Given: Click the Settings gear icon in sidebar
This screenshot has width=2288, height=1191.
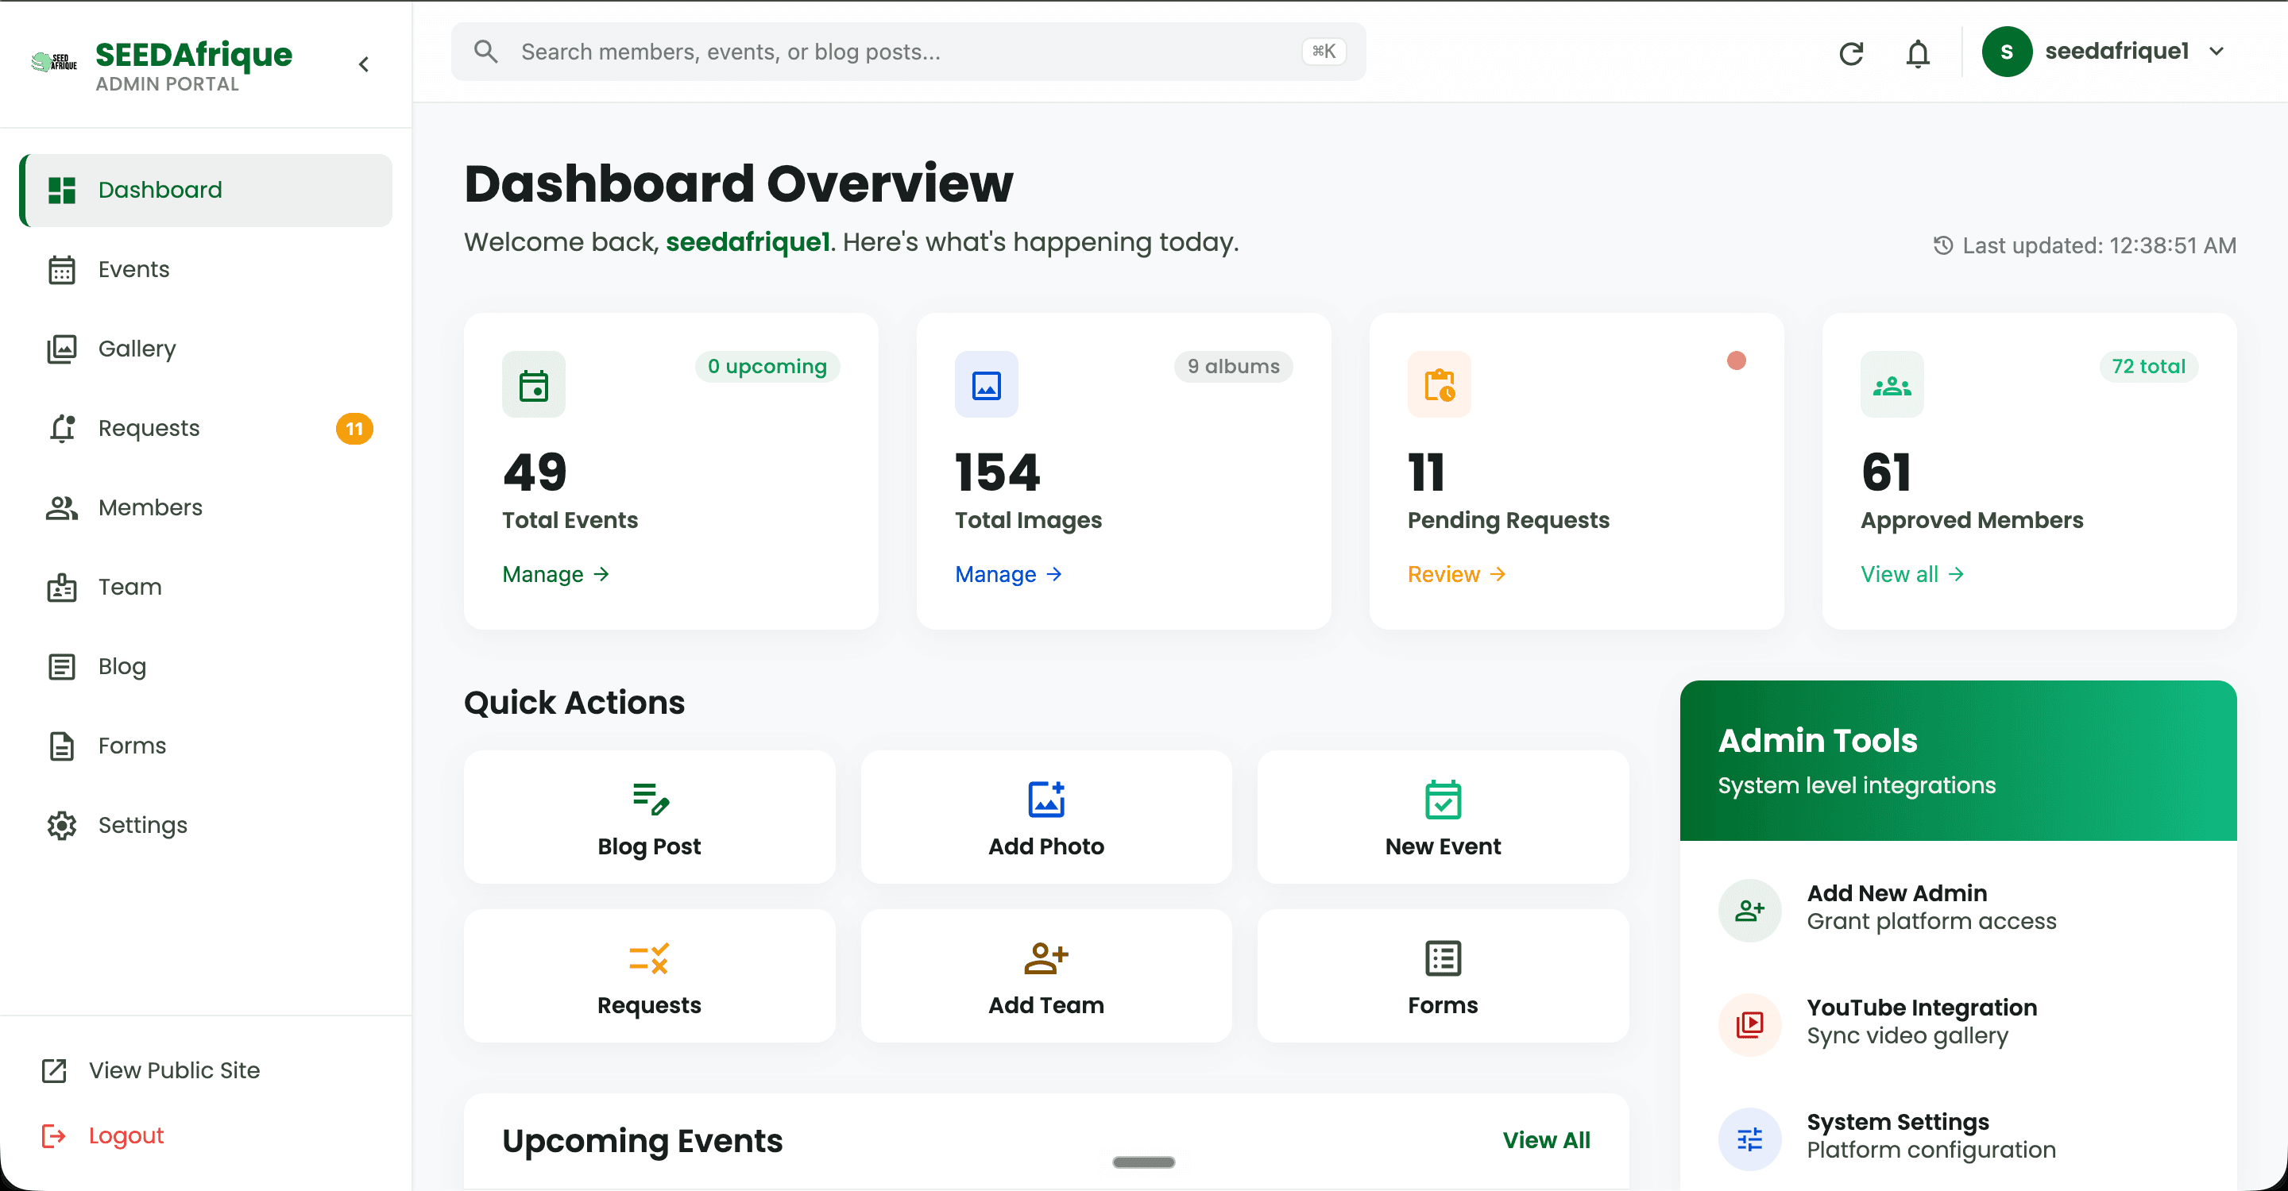Looking at the screenshot, I should 61,825.
